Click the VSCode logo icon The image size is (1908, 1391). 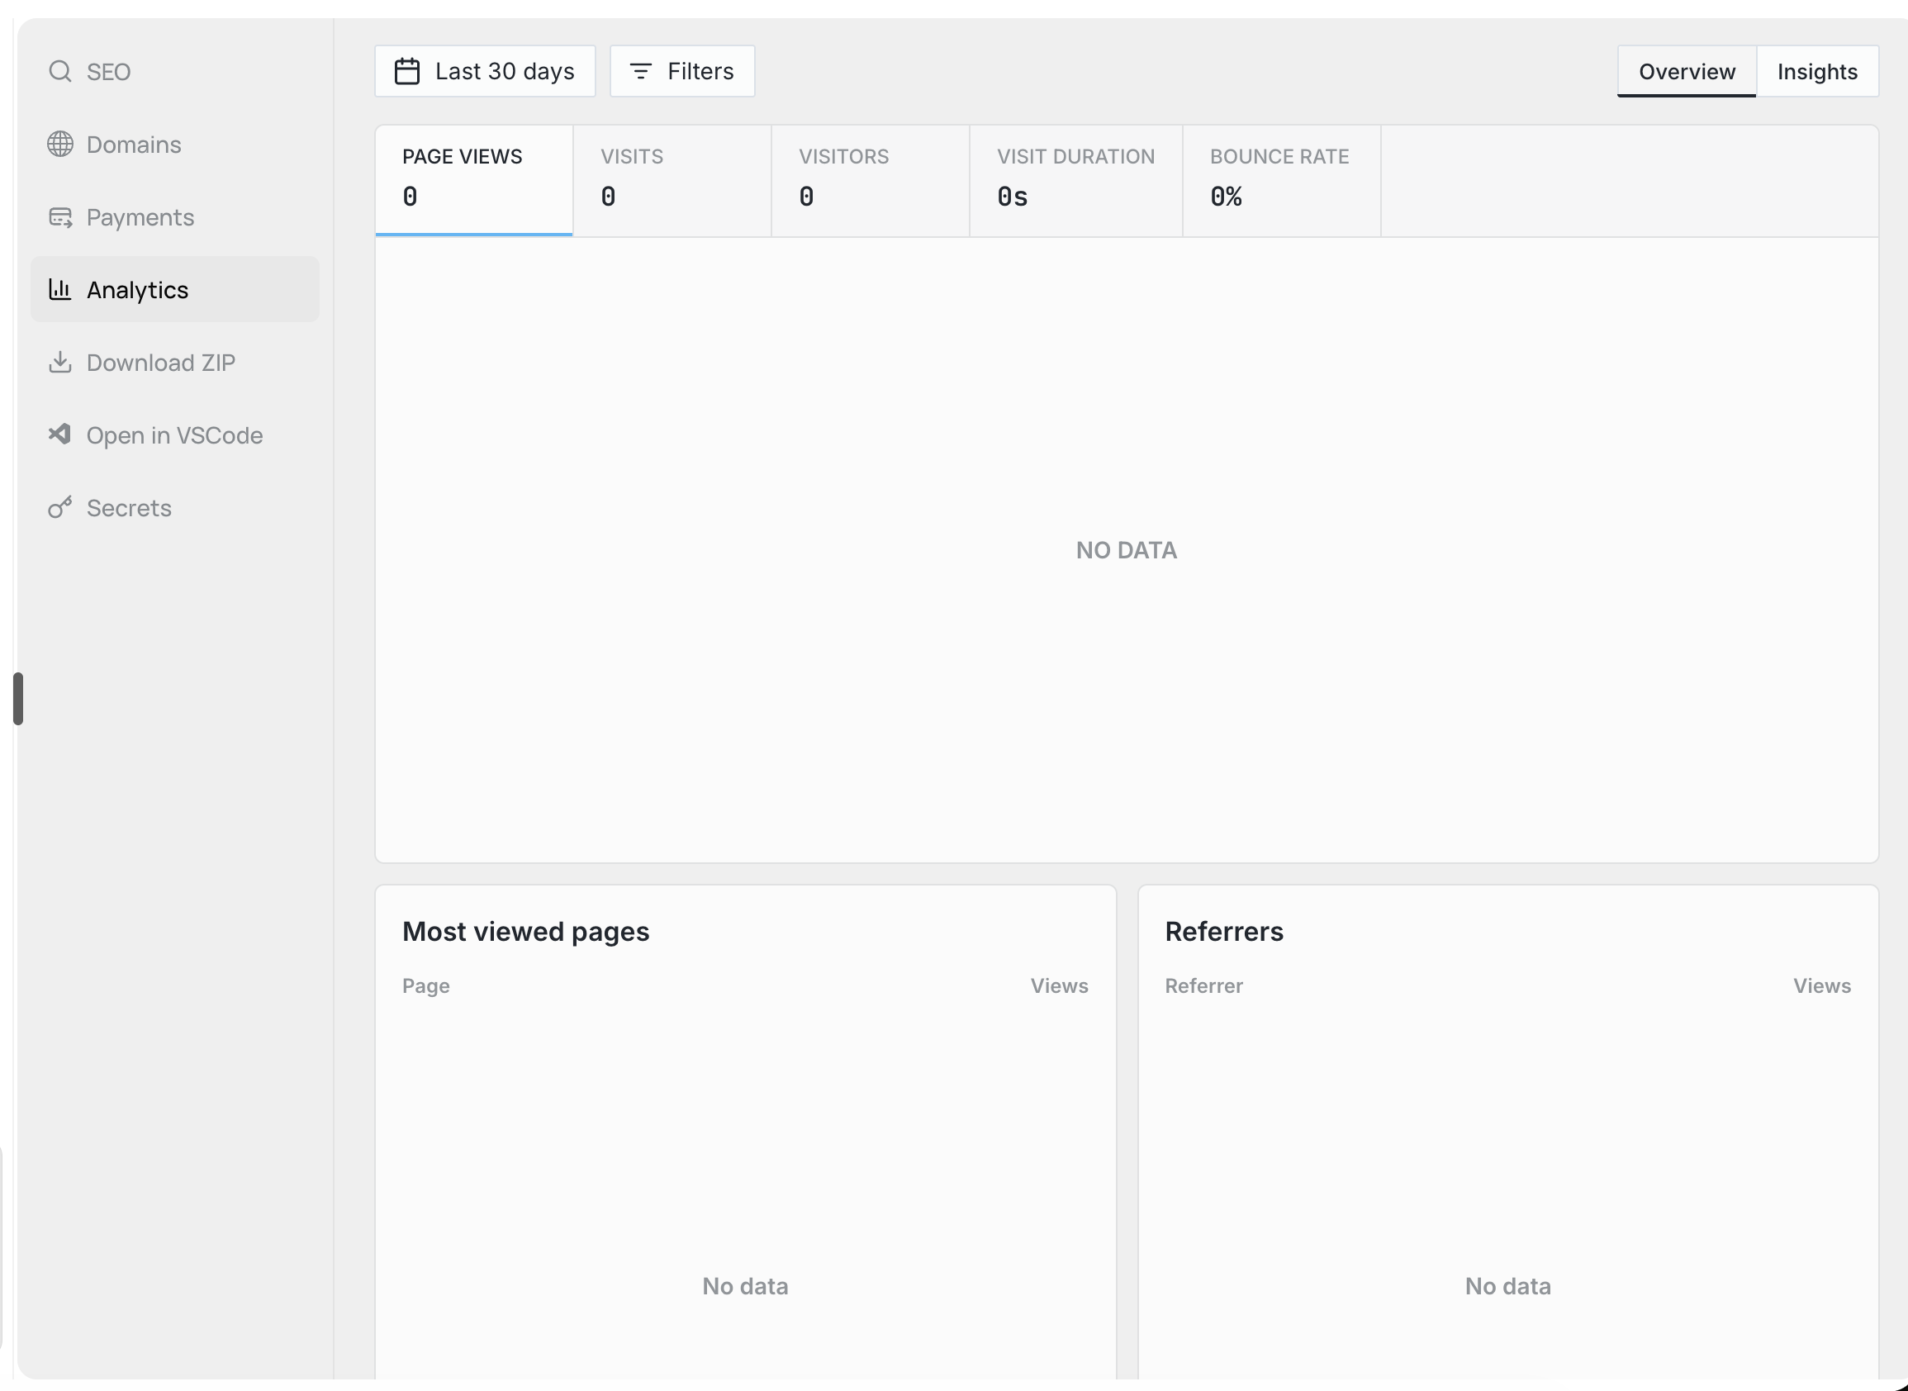(59, 434)
